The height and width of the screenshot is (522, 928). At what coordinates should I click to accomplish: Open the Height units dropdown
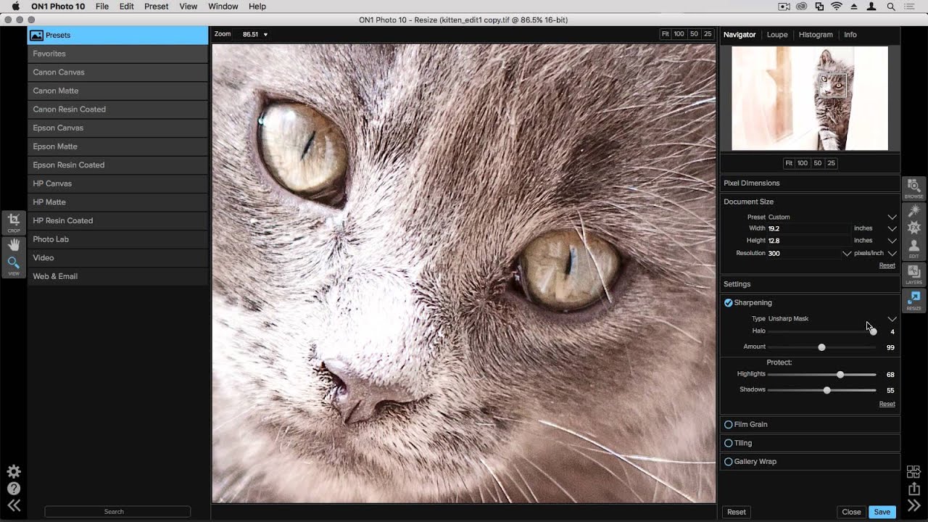click(892, 241)
